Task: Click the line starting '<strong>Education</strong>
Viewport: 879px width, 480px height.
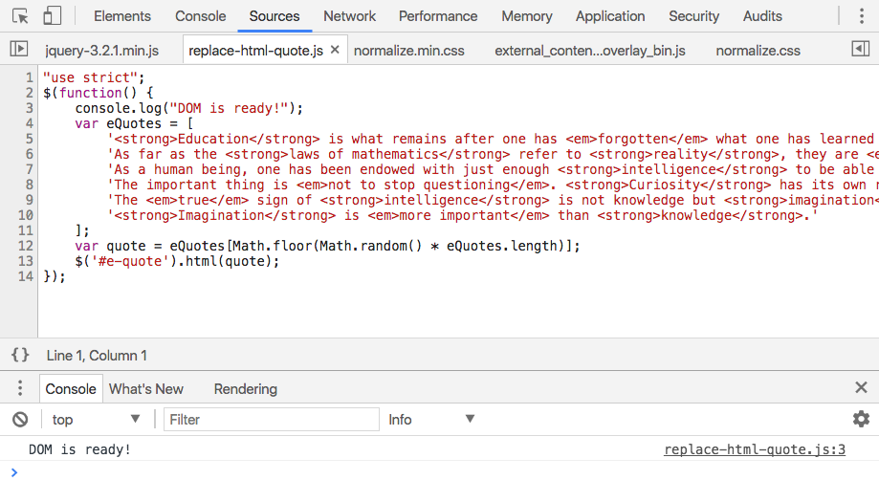Action: (x=493, y=139)
